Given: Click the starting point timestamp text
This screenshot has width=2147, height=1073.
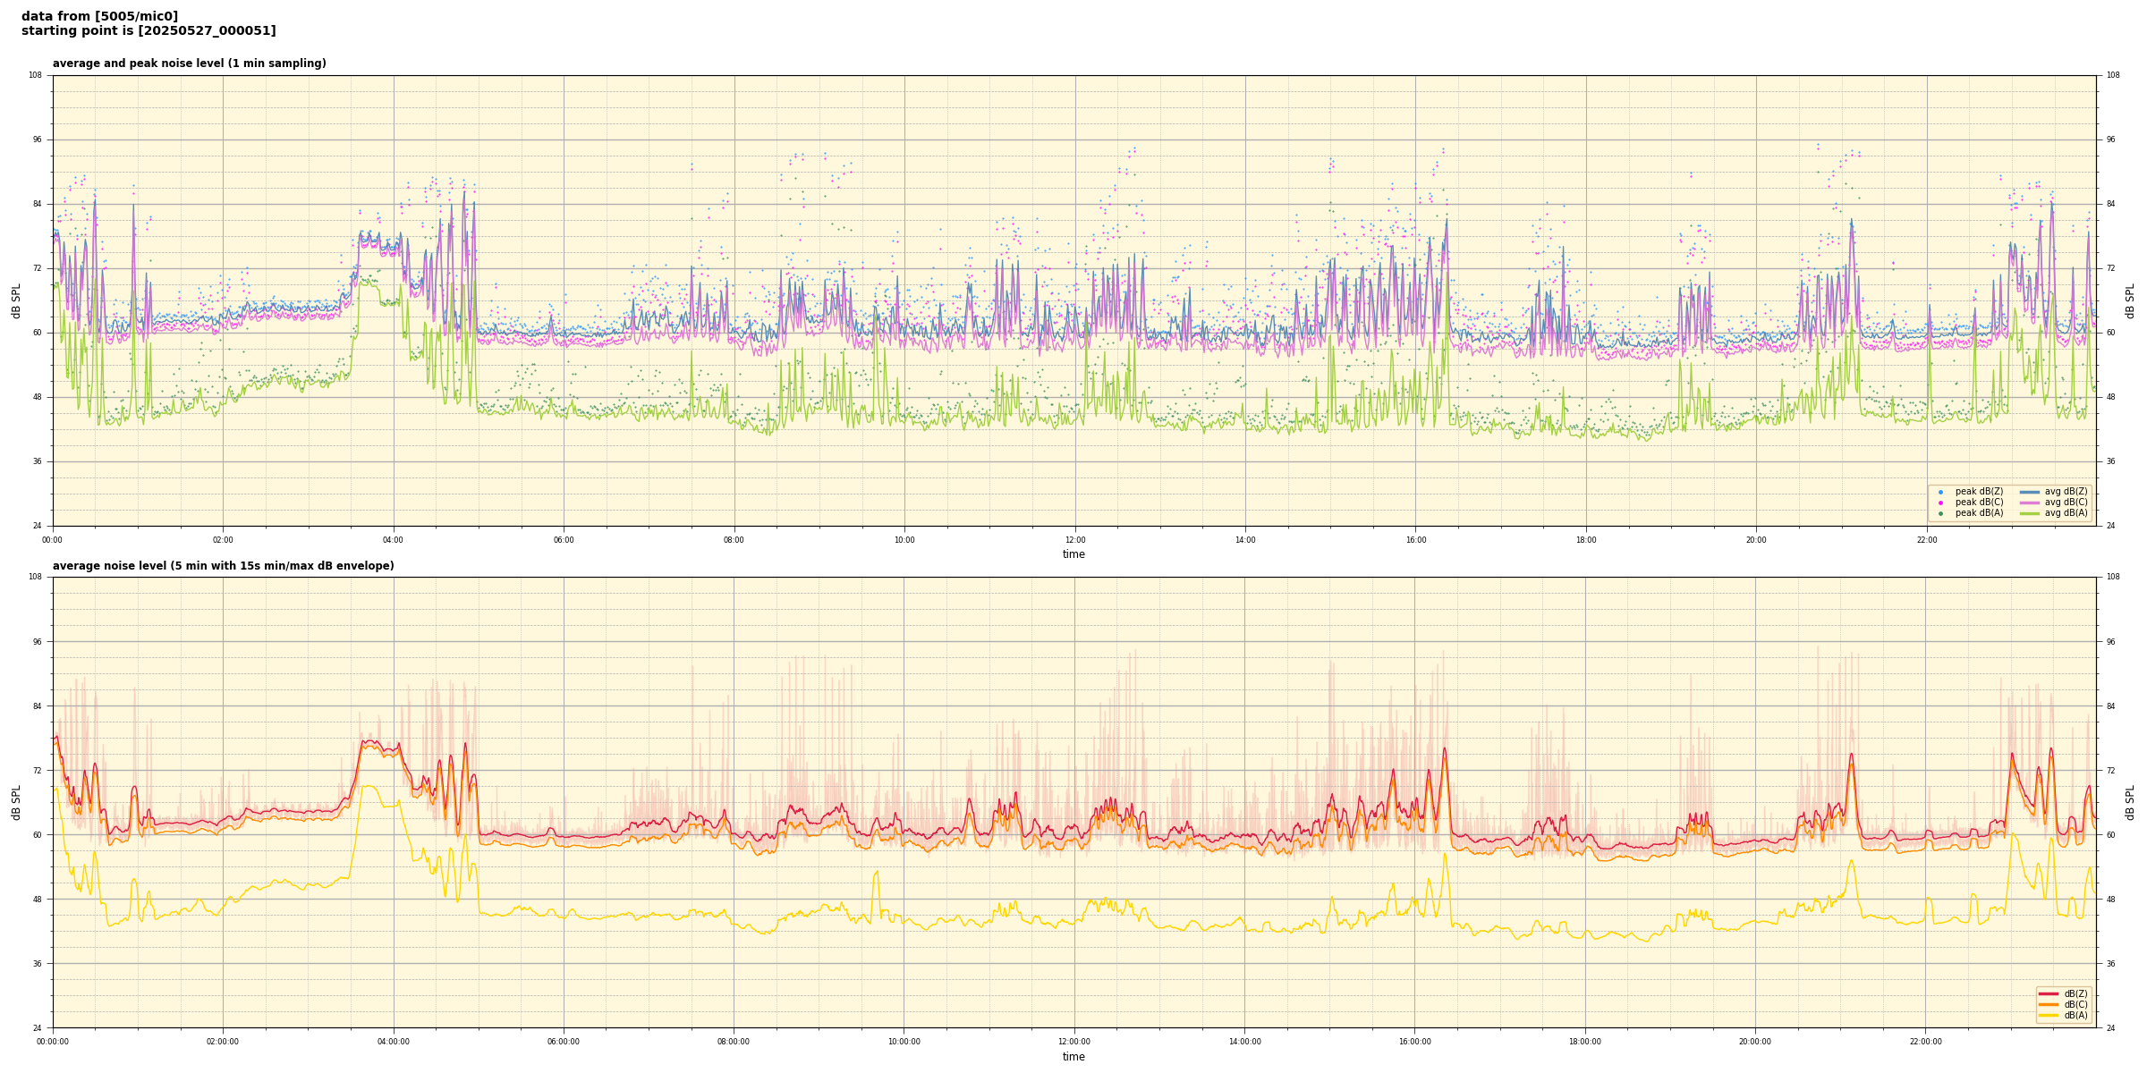Looking at the screenshot, I should [149, 31].
